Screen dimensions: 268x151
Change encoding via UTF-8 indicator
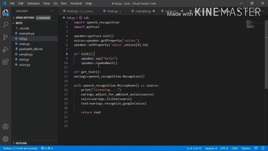coord(224,148)
